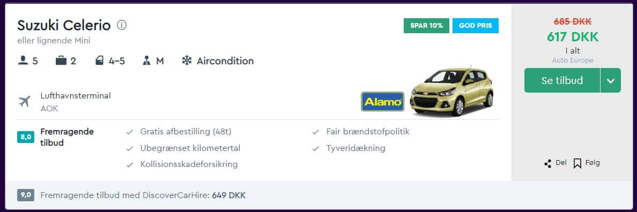
Task: Open the info icon beside Suzuki Celerio
Action: [x=122, y=25]
